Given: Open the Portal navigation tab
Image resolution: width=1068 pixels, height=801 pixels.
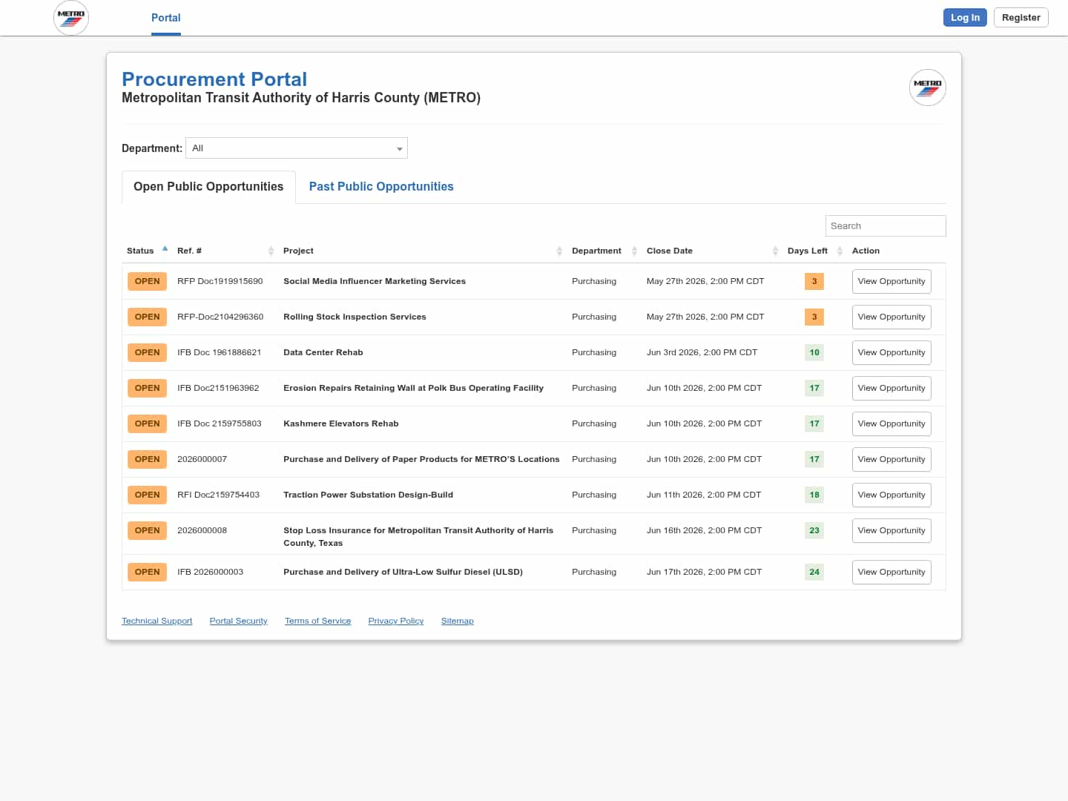Looking at the screenshot, I should click(x=166, y=18).
